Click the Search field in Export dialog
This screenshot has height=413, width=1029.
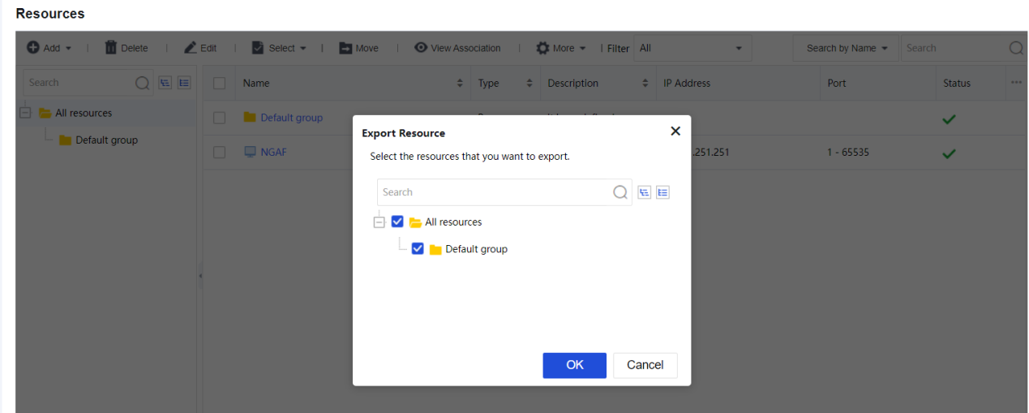pyautogui.click(x=495, y=192)
